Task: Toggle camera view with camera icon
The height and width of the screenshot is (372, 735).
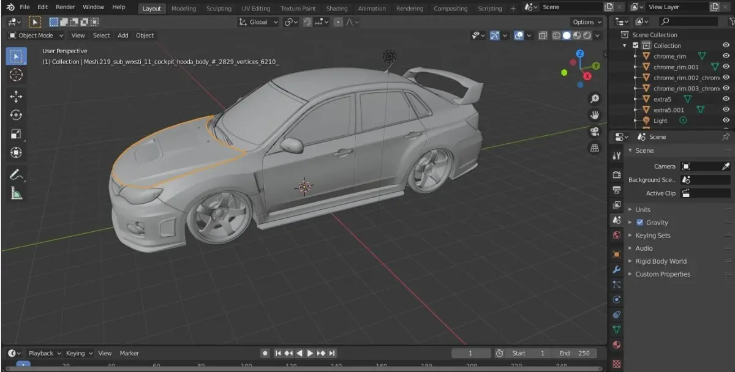Action: coord(594,132)
